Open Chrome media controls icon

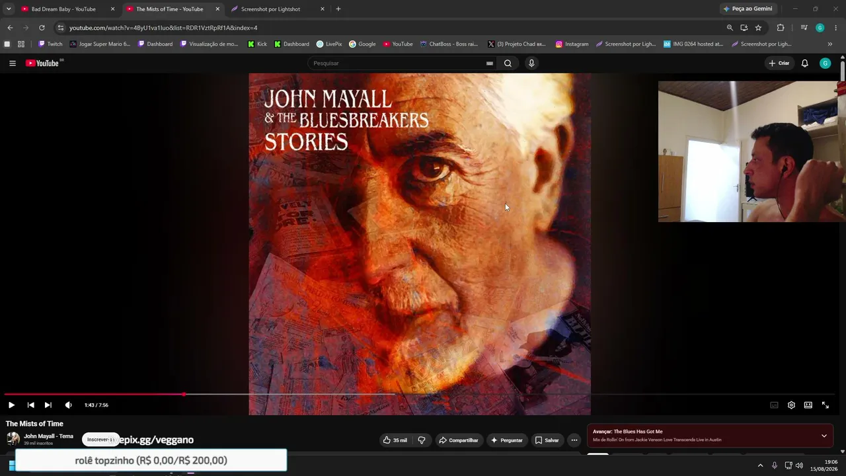pyautogui.click(x=804, y=28)
